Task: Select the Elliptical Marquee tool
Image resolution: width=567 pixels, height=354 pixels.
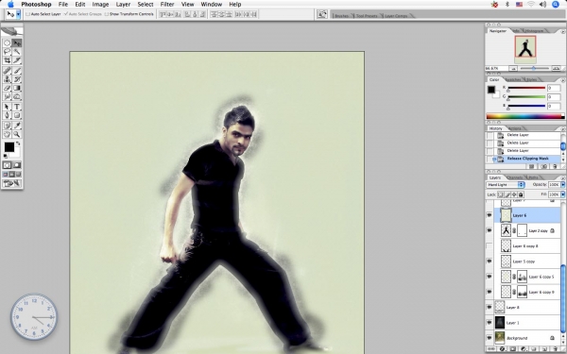Action: (x=7, y=43)
